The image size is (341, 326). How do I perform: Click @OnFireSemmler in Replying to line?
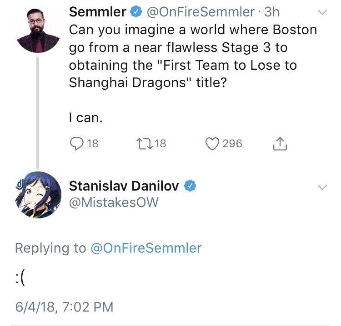pos(146,248)
